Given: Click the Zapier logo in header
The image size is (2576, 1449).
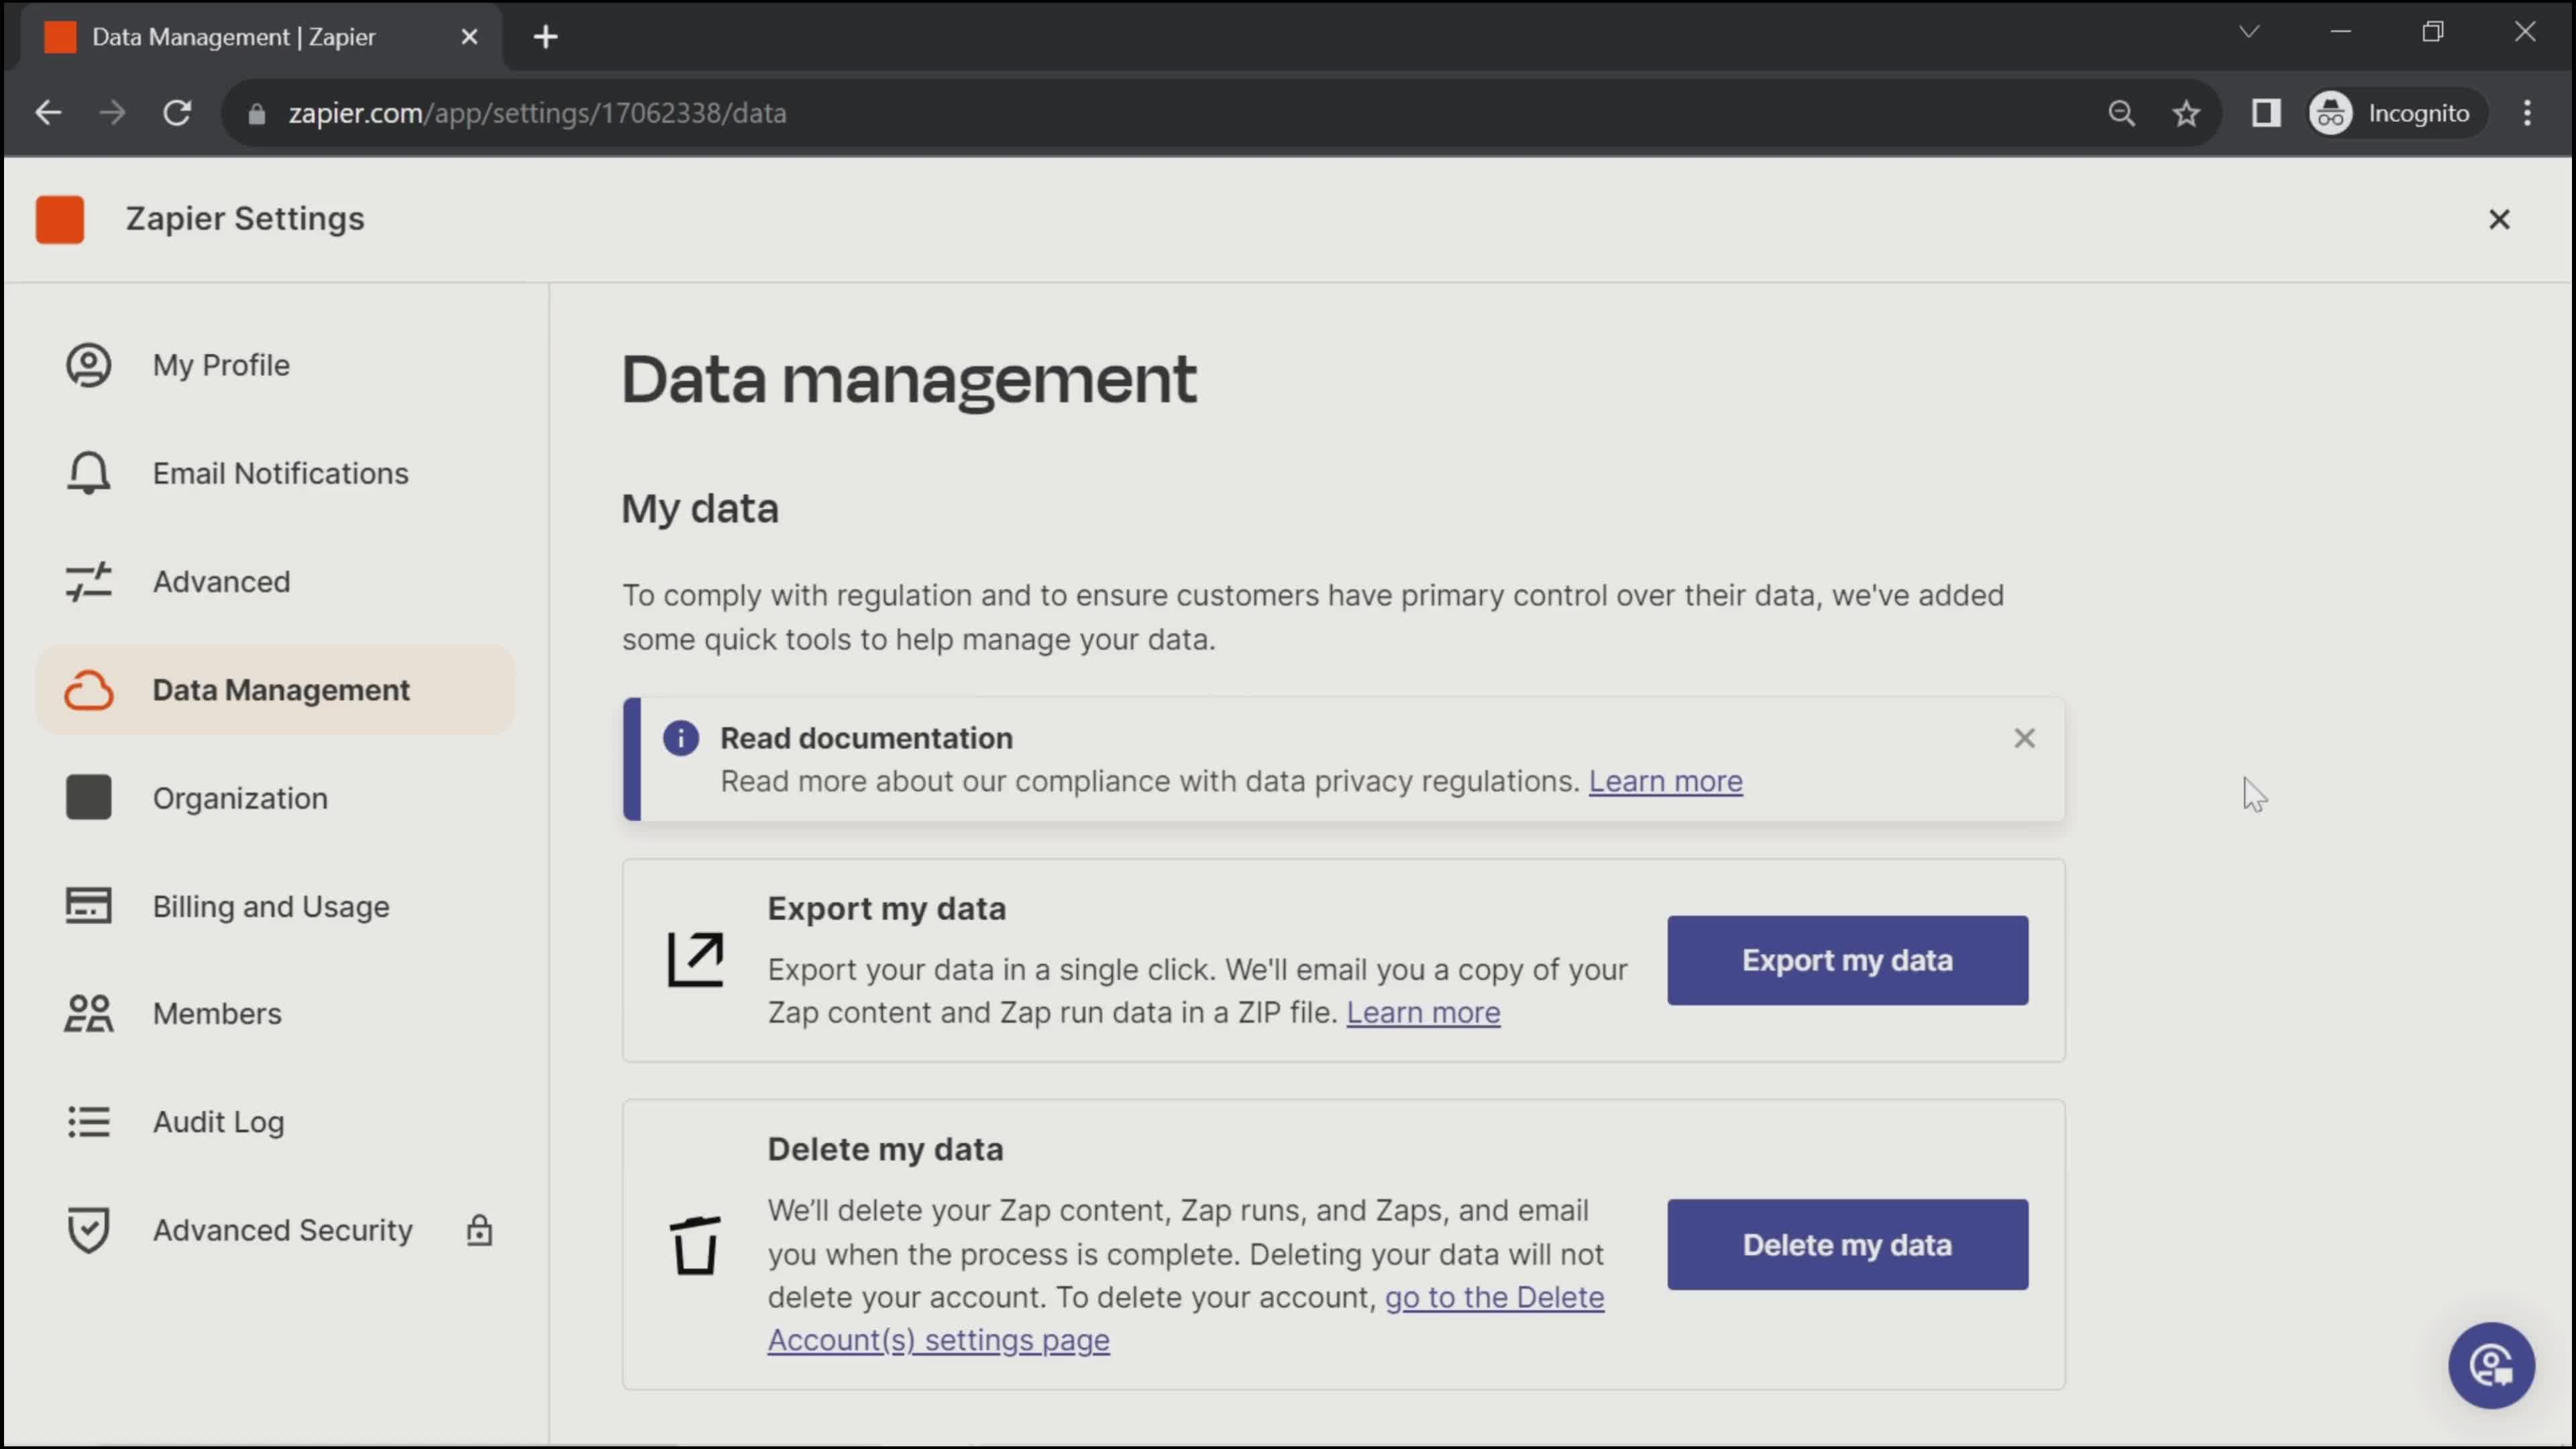Looking at the screenshot, I should [60, 219].
